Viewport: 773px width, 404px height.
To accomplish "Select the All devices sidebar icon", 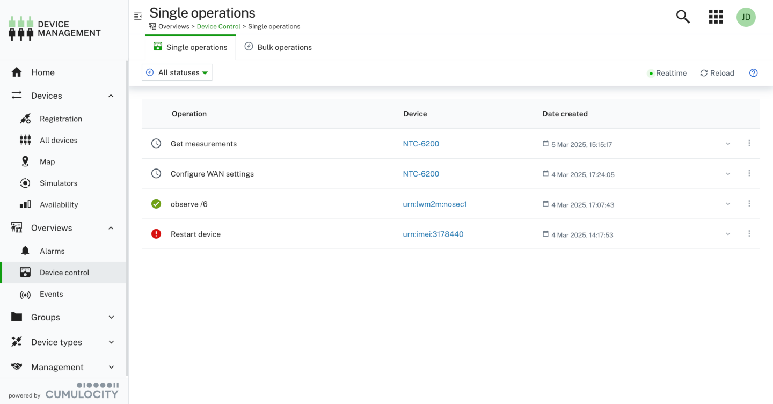I will (25, 140).
